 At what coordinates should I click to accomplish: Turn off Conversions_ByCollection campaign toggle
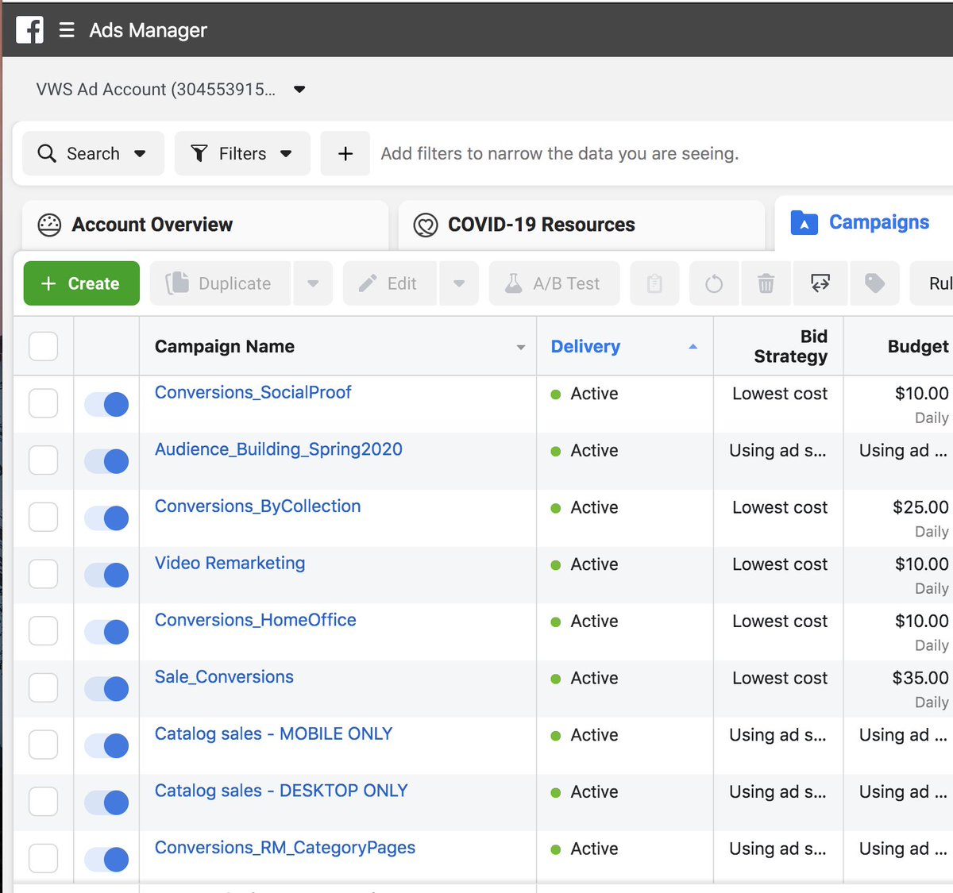(x=106, y=518)
